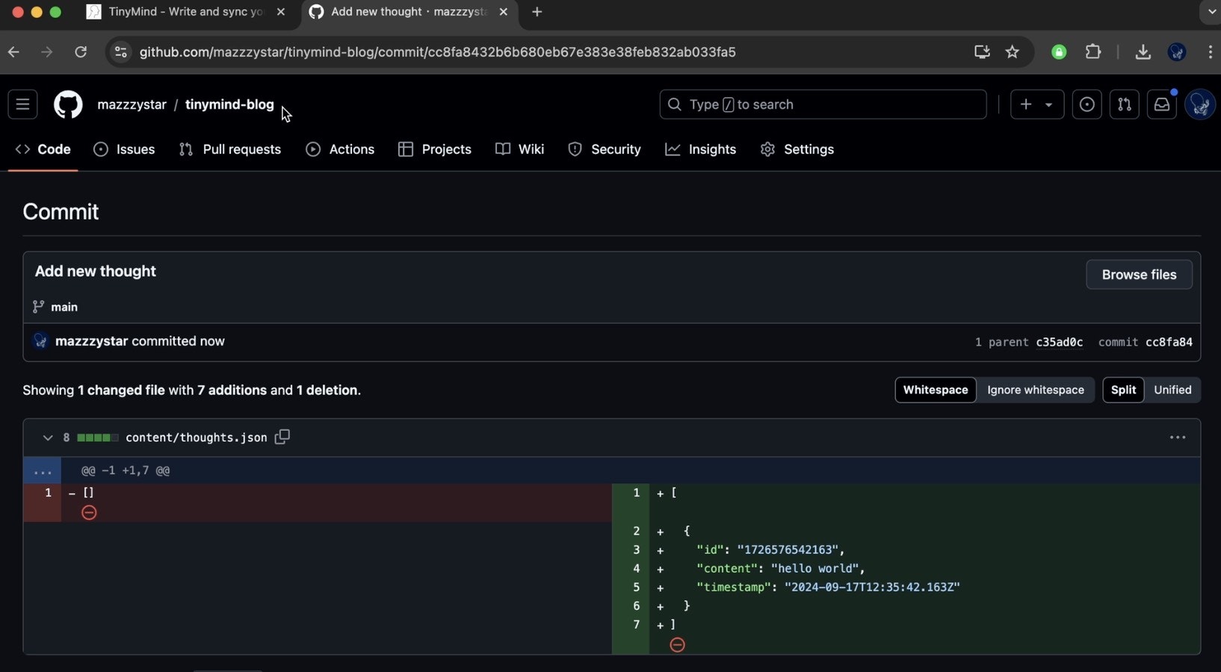This screenshot has height=672, width=1221.
Task: Click the Add new thought commit title
Action: tap(96, 271)
